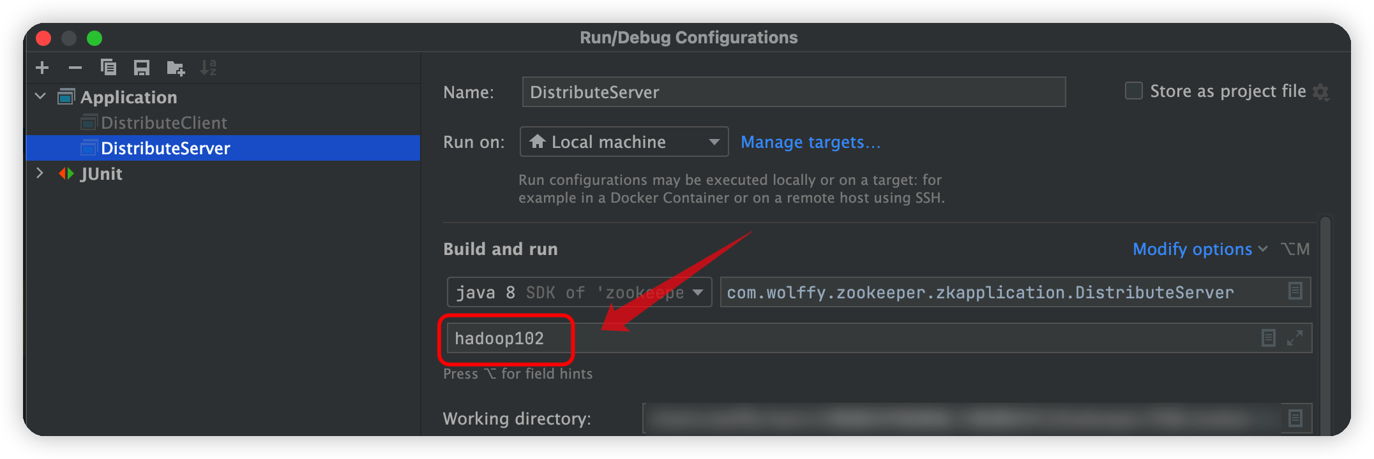Select the Application group row
Image resolution: width=1374 pixels, height=459 pixels.
223,97
